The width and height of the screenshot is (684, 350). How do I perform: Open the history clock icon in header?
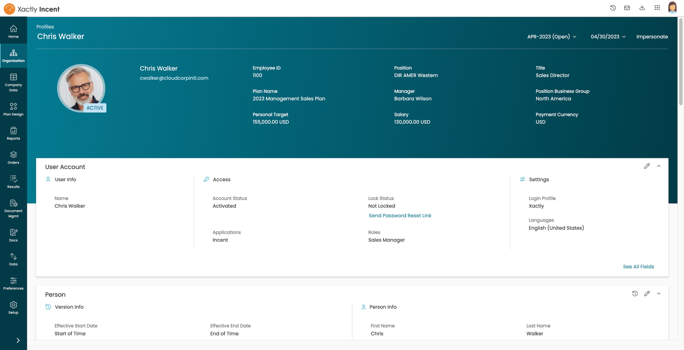point(613,8)
